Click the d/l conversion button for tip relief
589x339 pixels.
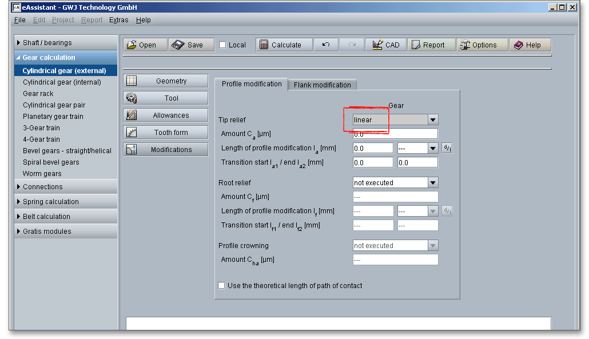click(x=447, y=148)
